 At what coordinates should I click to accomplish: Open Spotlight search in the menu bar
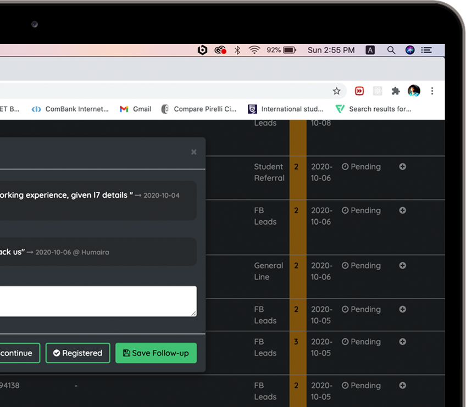pyautogui.click(x=391, y=50)
